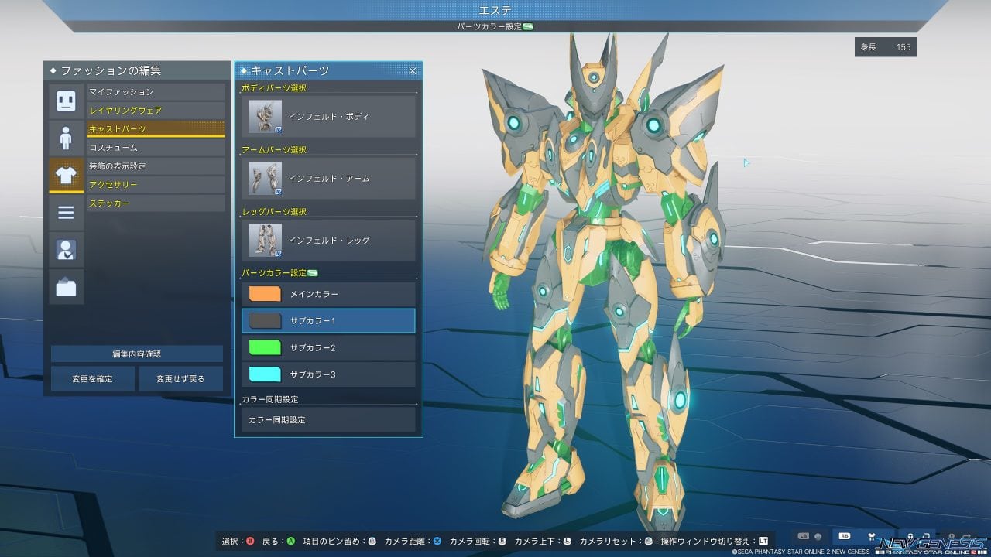Click the インフェルド・レッグ name text
This screenshot has width=991, height=557.
point(329,241)
